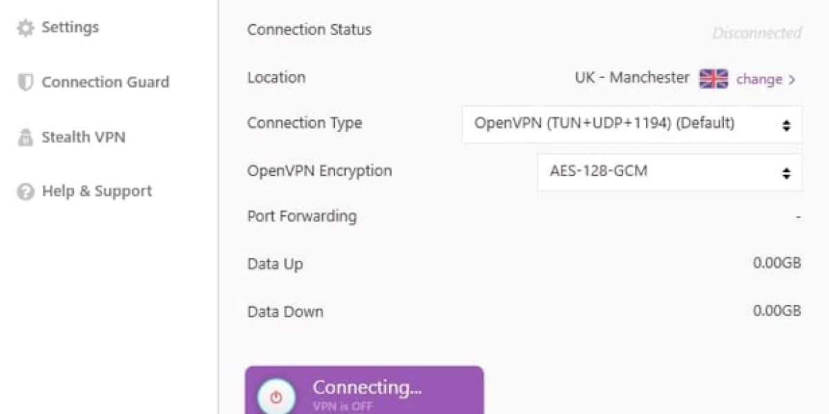Open the Settings menu item
The image size is (829, 414).
point(70,28)
